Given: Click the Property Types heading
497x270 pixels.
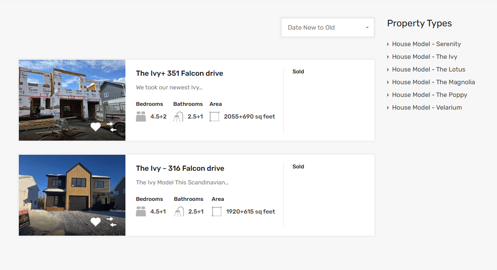Looking at the screenshot, I should click(x=419, y=24).
